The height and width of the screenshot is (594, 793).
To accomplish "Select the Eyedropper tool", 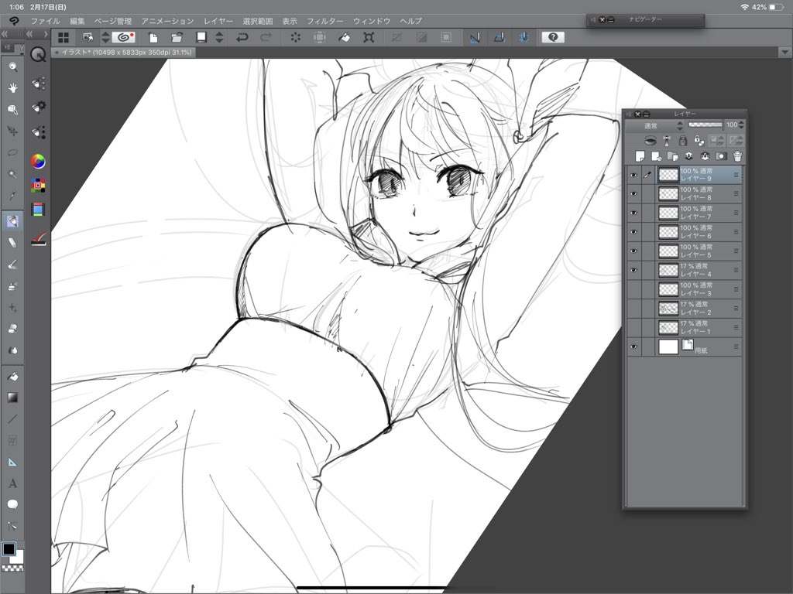I will 12,194.
